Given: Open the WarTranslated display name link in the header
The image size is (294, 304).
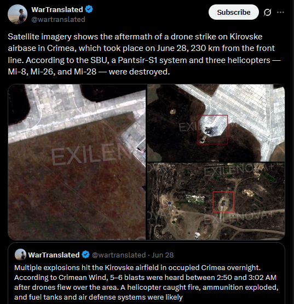Looking at the screenshot, I should coord(57,9).
